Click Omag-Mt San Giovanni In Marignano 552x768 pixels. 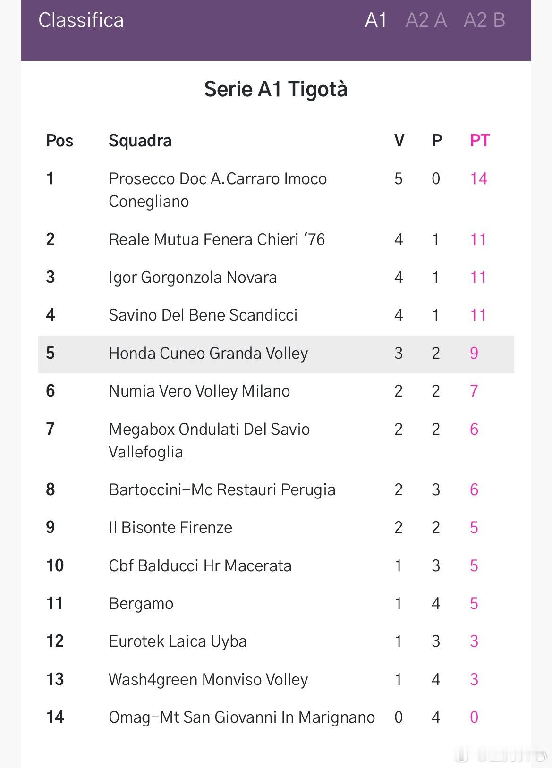point(241,717)
